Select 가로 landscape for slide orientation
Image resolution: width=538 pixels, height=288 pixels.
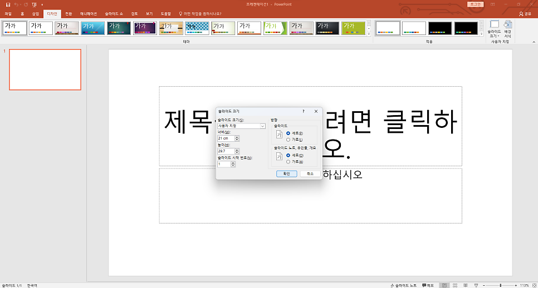tap(294, 140)
